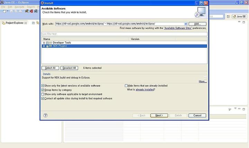Click the blue bug-like toolbar icon

point(36,11)
